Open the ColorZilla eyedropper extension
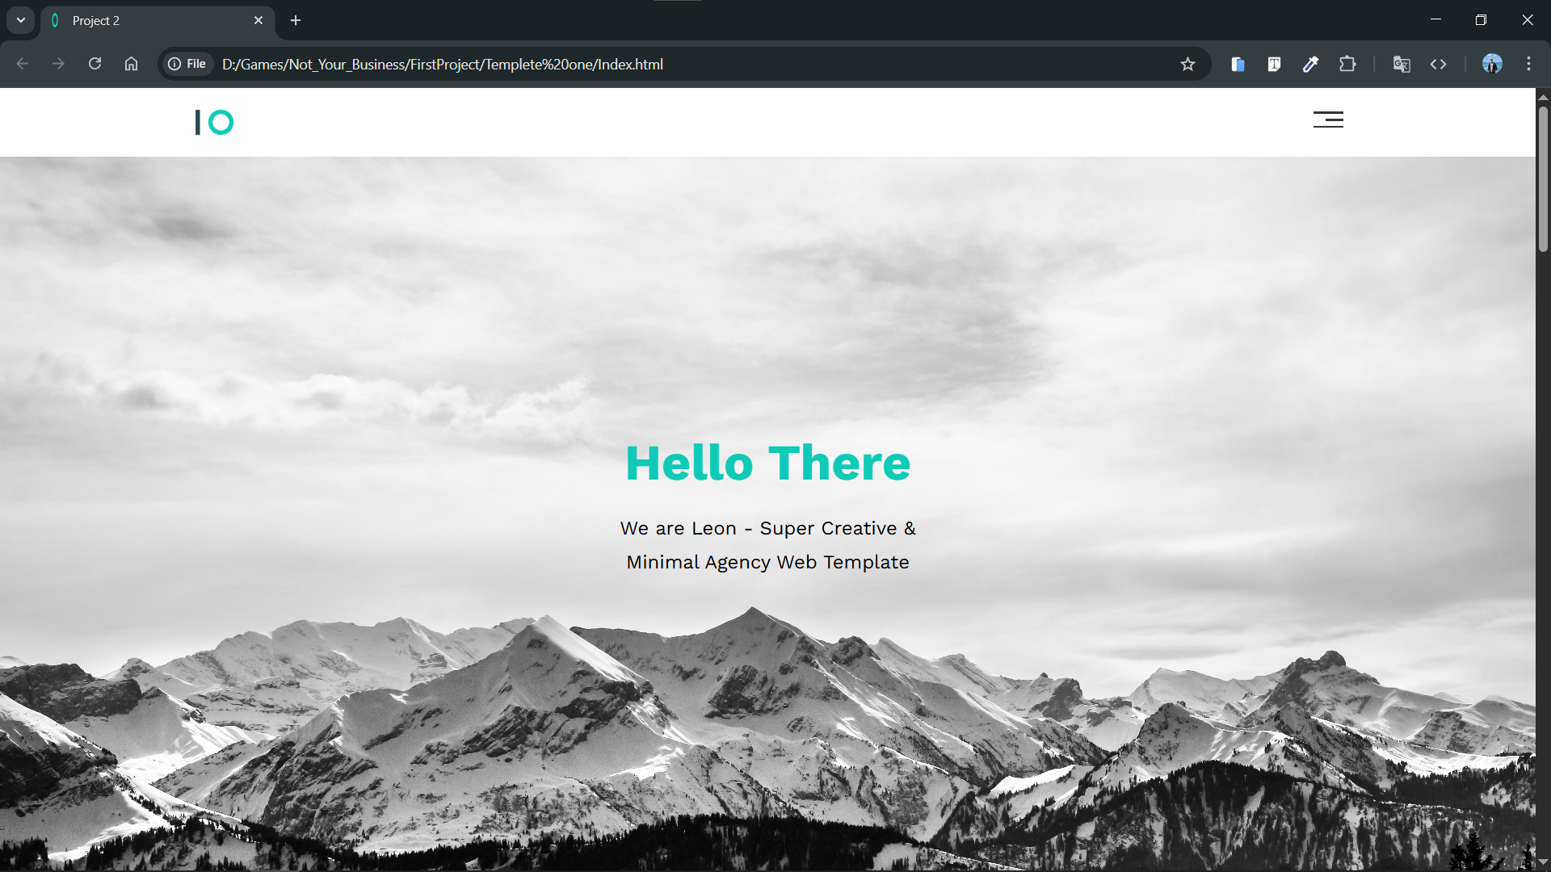 click(x=1310, y=64)
